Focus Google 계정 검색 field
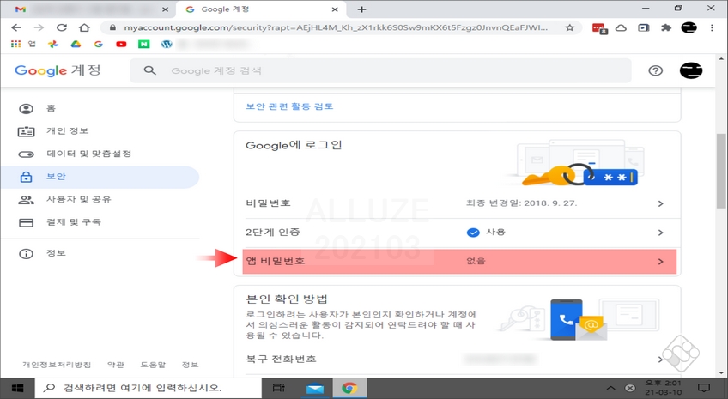728x399 pixels. [x=380, y=70]
